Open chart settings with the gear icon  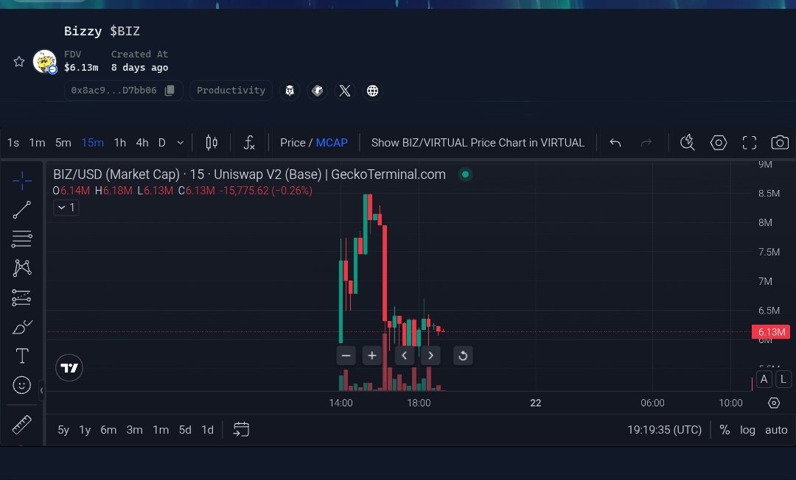(719, 142)
